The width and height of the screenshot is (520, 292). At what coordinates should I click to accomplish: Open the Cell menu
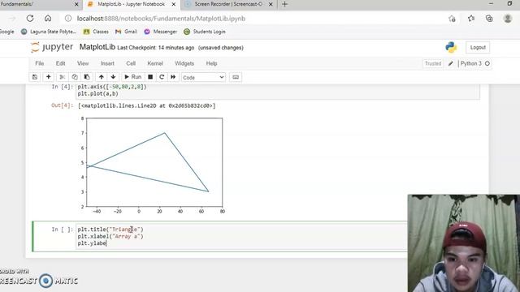[131, 63]
